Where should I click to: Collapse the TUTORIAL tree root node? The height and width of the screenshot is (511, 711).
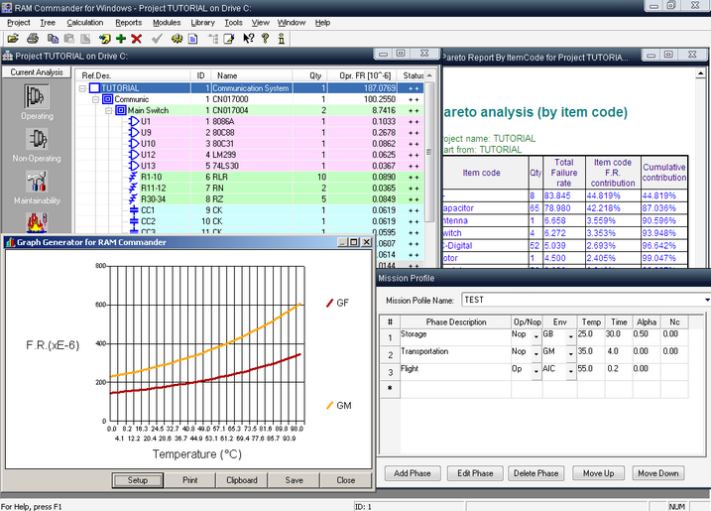click(82, 88)
